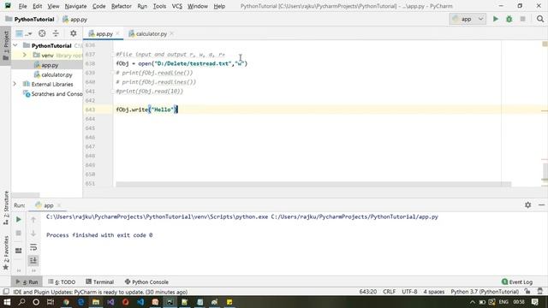Toggle the Favorites side panel
This screenshot has width=548, height=308.
pos(6,253)
